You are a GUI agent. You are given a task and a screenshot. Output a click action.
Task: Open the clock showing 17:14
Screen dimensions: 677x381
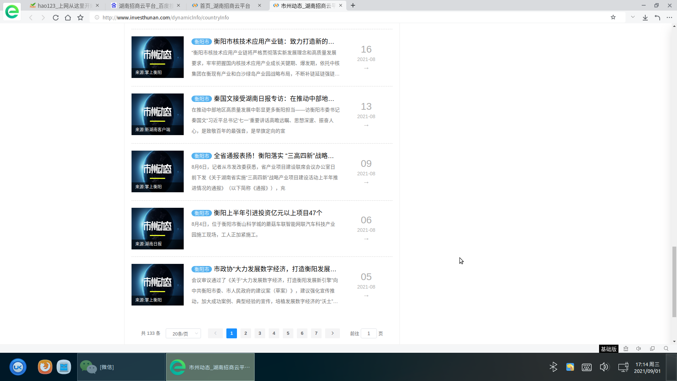click(647, 368)
